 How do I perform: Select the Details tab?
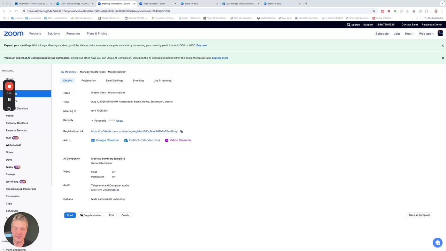(68, 81)
